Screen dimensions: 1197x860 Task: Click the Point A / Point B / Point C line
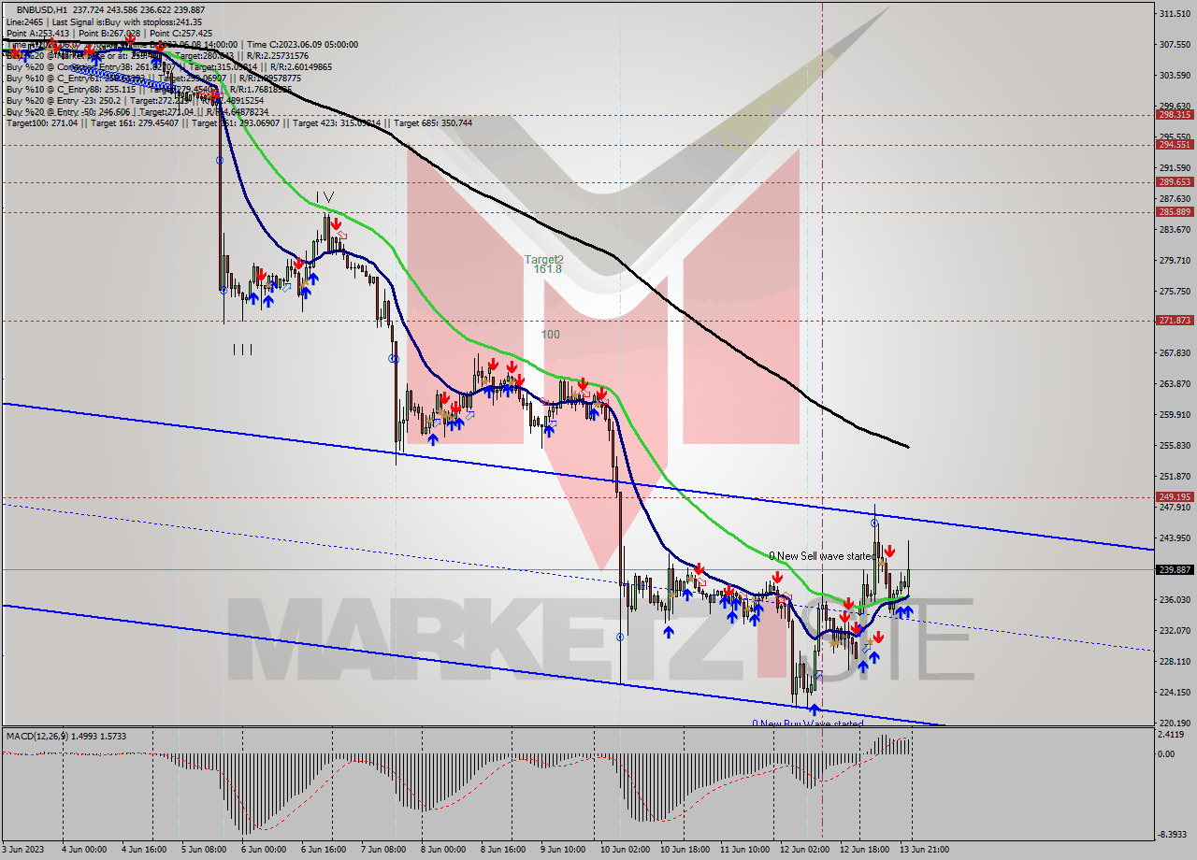pyautogui.click(x=109, y=32)
